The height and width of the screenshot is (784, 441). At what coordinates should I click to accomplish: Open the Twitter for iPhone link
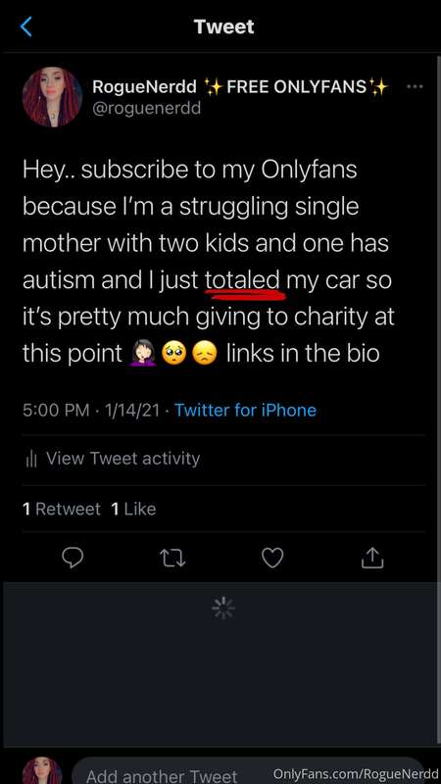tap(246, 411)
